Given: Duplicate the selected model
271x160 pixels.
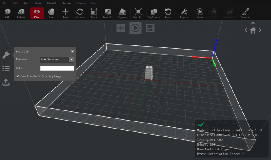Looking at the screenshot, I should [x=154, y=13].
